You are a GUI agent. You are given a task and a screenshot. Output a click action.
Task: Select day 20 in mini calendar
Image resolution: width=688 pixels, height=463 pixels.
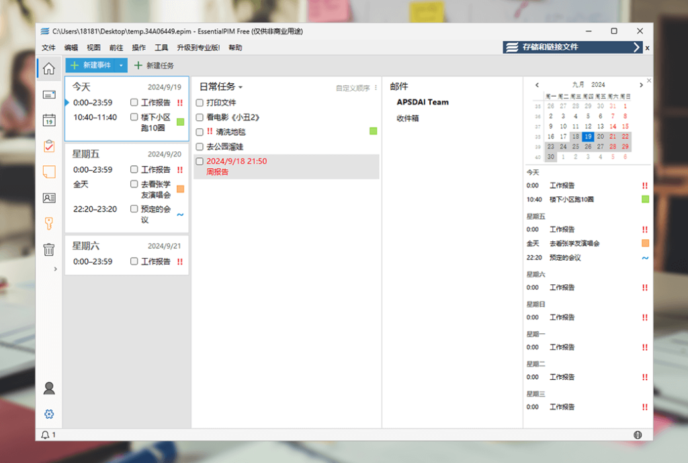[x=600, y=136]
